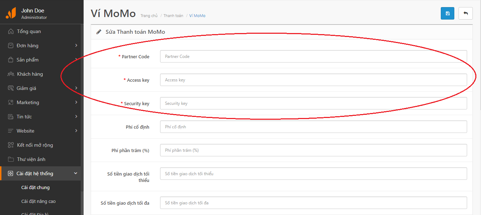This screenshot has width=481, height=215.
Task: Click the Sản phẩm bag icon
Action: pyautogui.click(x=11, y=60)
